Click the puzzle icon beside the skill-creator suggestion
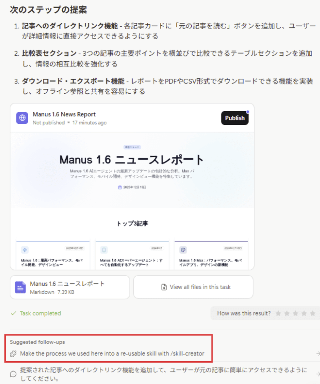 coord(13,354)
